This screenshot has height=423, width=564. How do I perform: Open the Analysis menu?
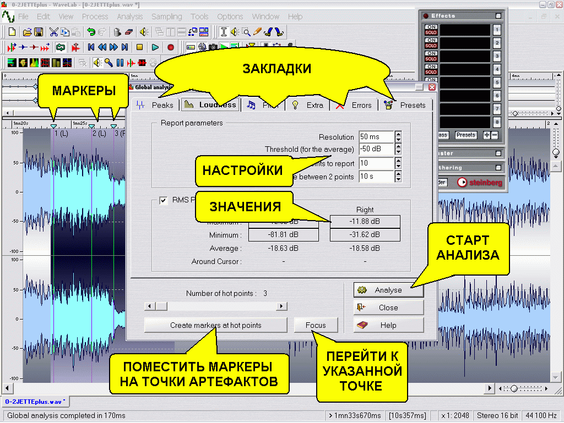130,17
